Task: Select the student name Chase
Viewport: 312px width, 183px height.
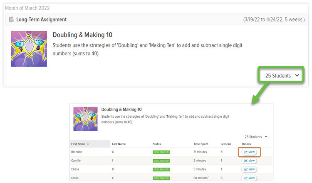Action: coord(76,169)
